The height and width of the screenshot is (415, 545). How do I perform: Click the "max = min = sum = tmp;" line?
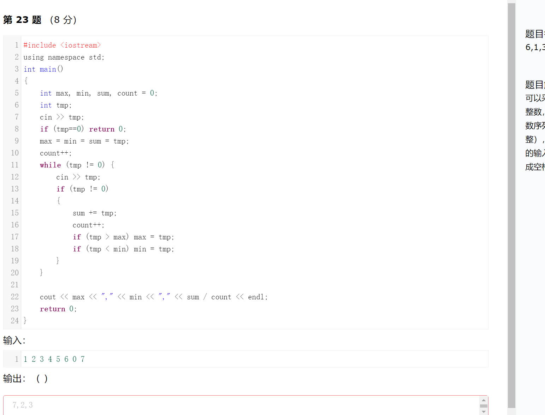click(84, 141)
